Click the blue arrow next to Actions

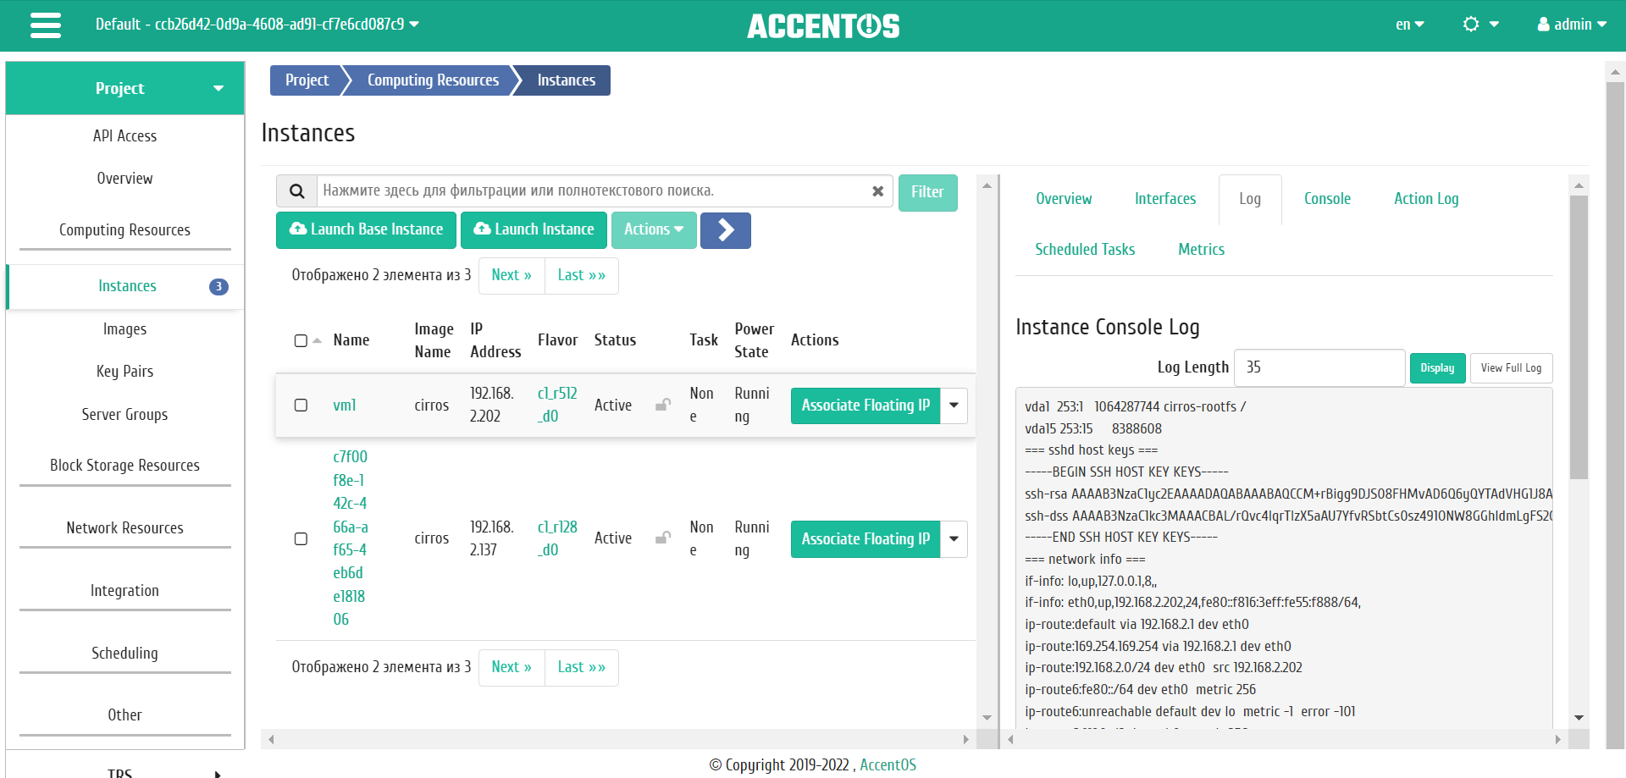725,229
